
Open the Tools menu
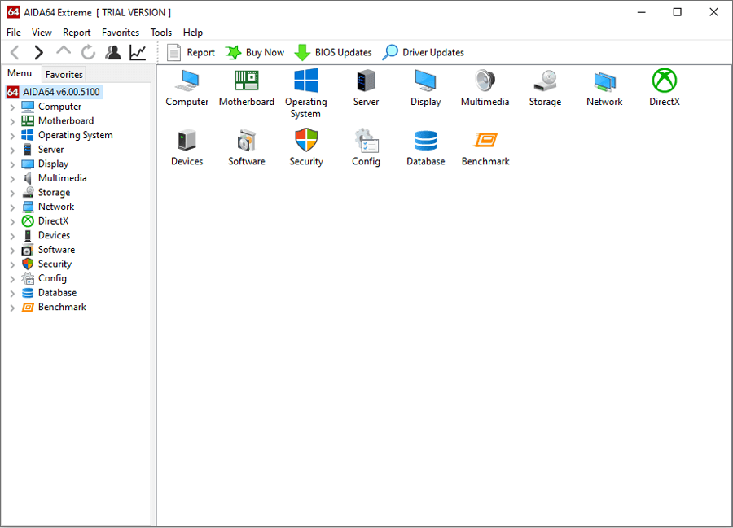(161, 33)
